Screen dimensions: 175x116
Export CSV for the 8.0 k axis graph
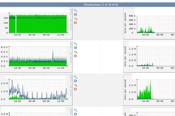[x=76, y=48]
